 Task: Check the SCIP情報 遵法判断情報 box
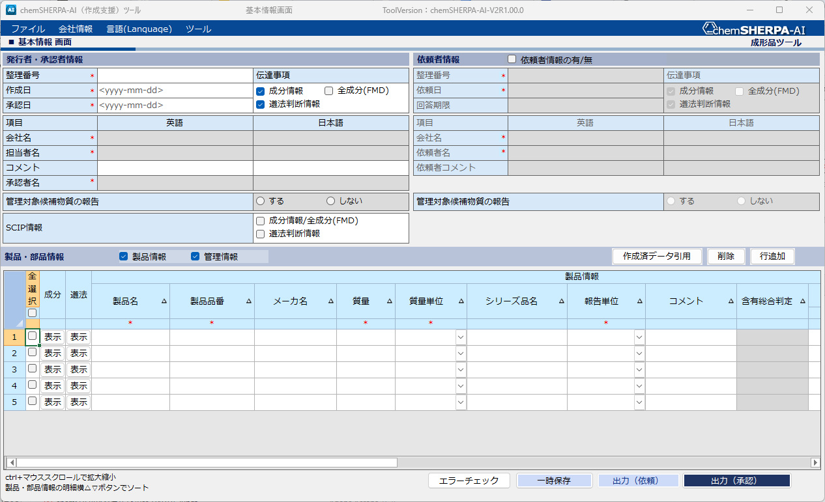[261, 234]
